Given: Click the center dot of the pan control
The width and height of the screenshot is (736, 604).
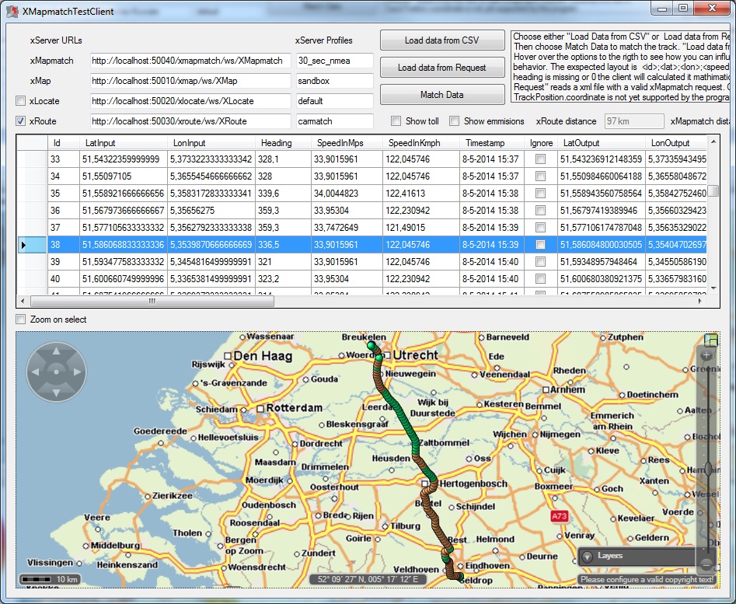Looking at the screenshot, I should tap(56, 372).
